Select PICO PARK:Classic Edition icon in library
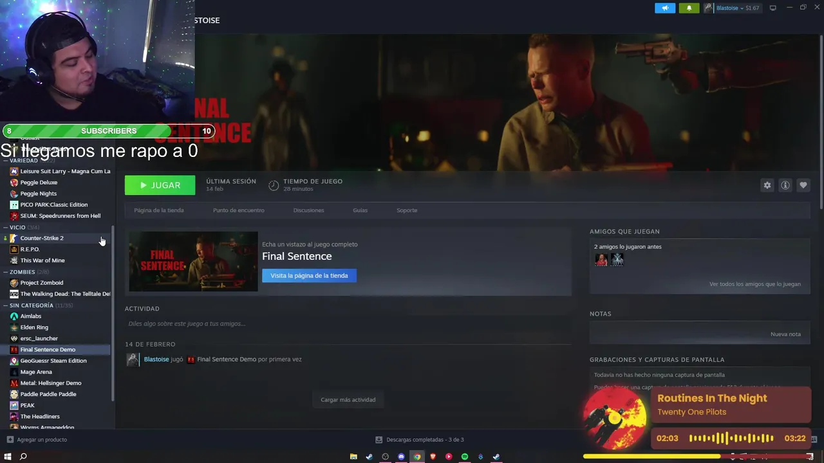The width and height of the screenshot is (824, 463). (14, 204)
